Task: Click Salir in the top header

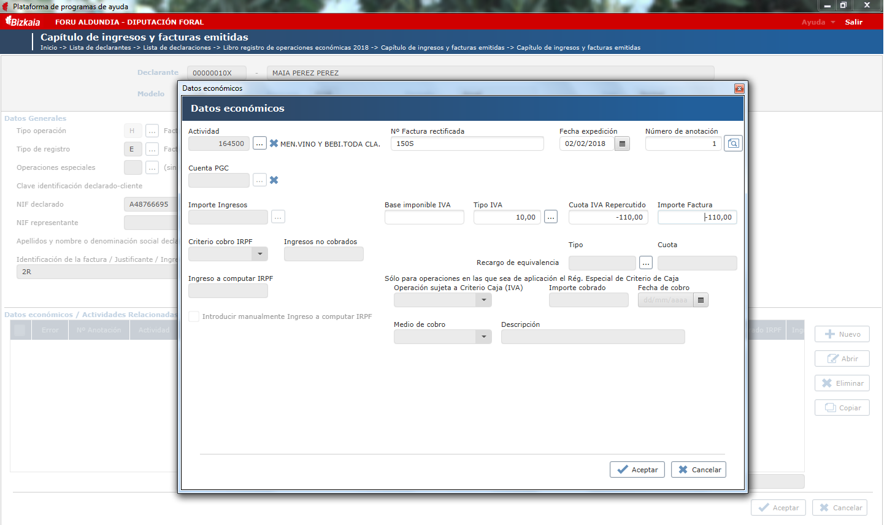Action: point(854,22)
